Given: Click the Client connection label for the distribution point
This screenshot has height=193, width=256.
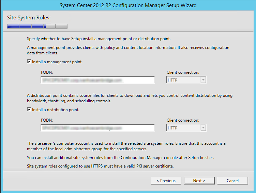Looking at the screenshot, I should tap(183, 120).
